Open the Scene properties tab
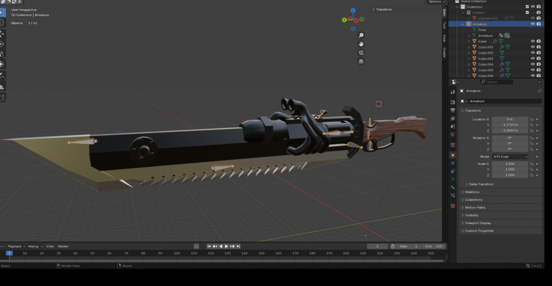 coord(453,126)
